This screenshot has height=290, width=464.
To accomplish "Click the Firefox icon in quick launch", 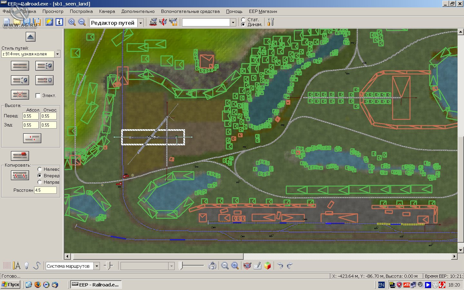I will click(x=38, y=285).
